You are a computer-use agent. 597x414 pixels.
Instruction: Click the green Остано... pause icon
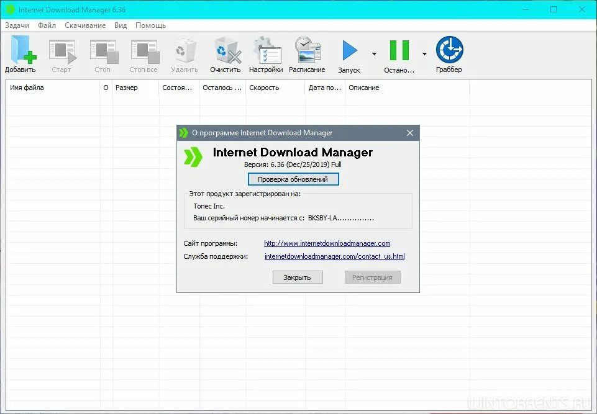[x=399, y=50]
